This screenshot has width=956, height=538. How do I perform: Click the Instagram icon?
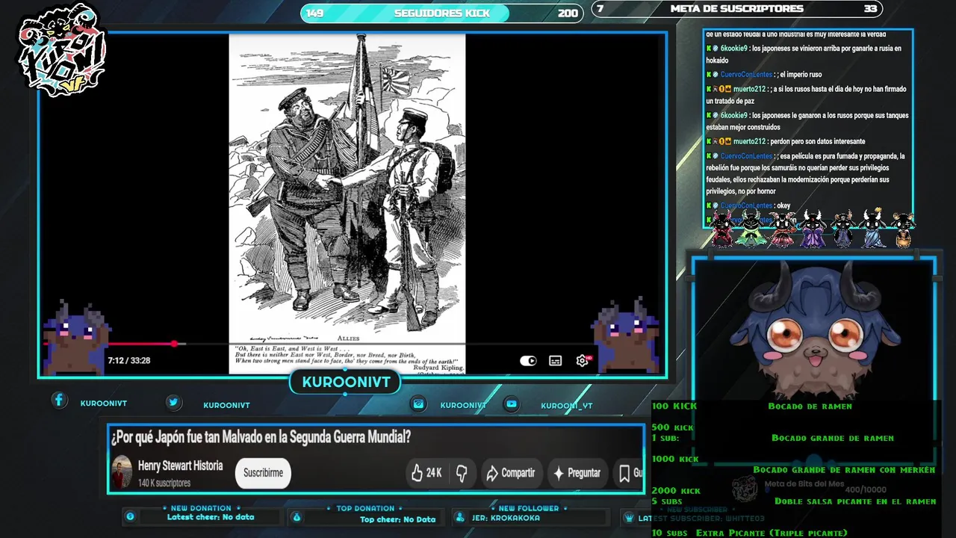click(x=419, y=403)
